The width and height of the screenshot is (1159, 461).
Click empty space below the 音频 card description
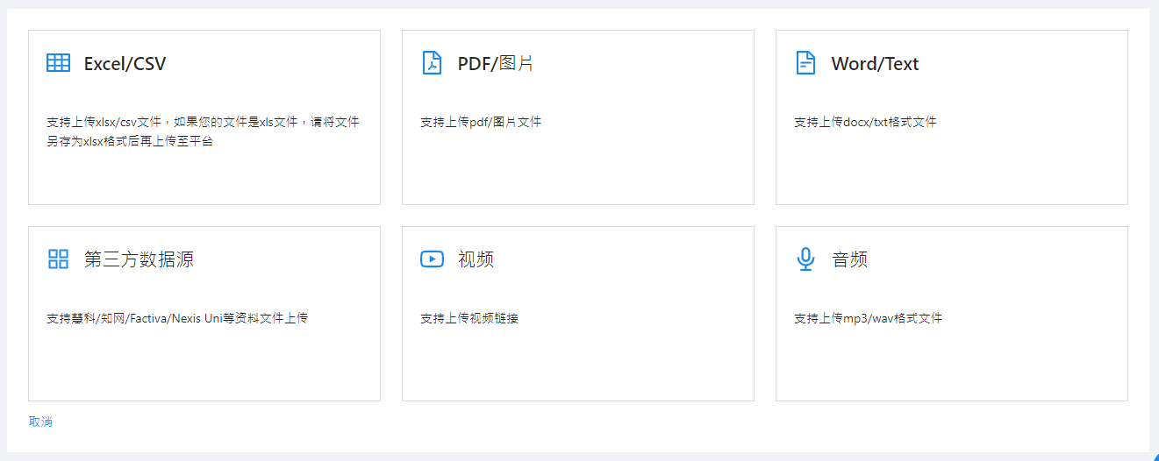coord(951,368)
